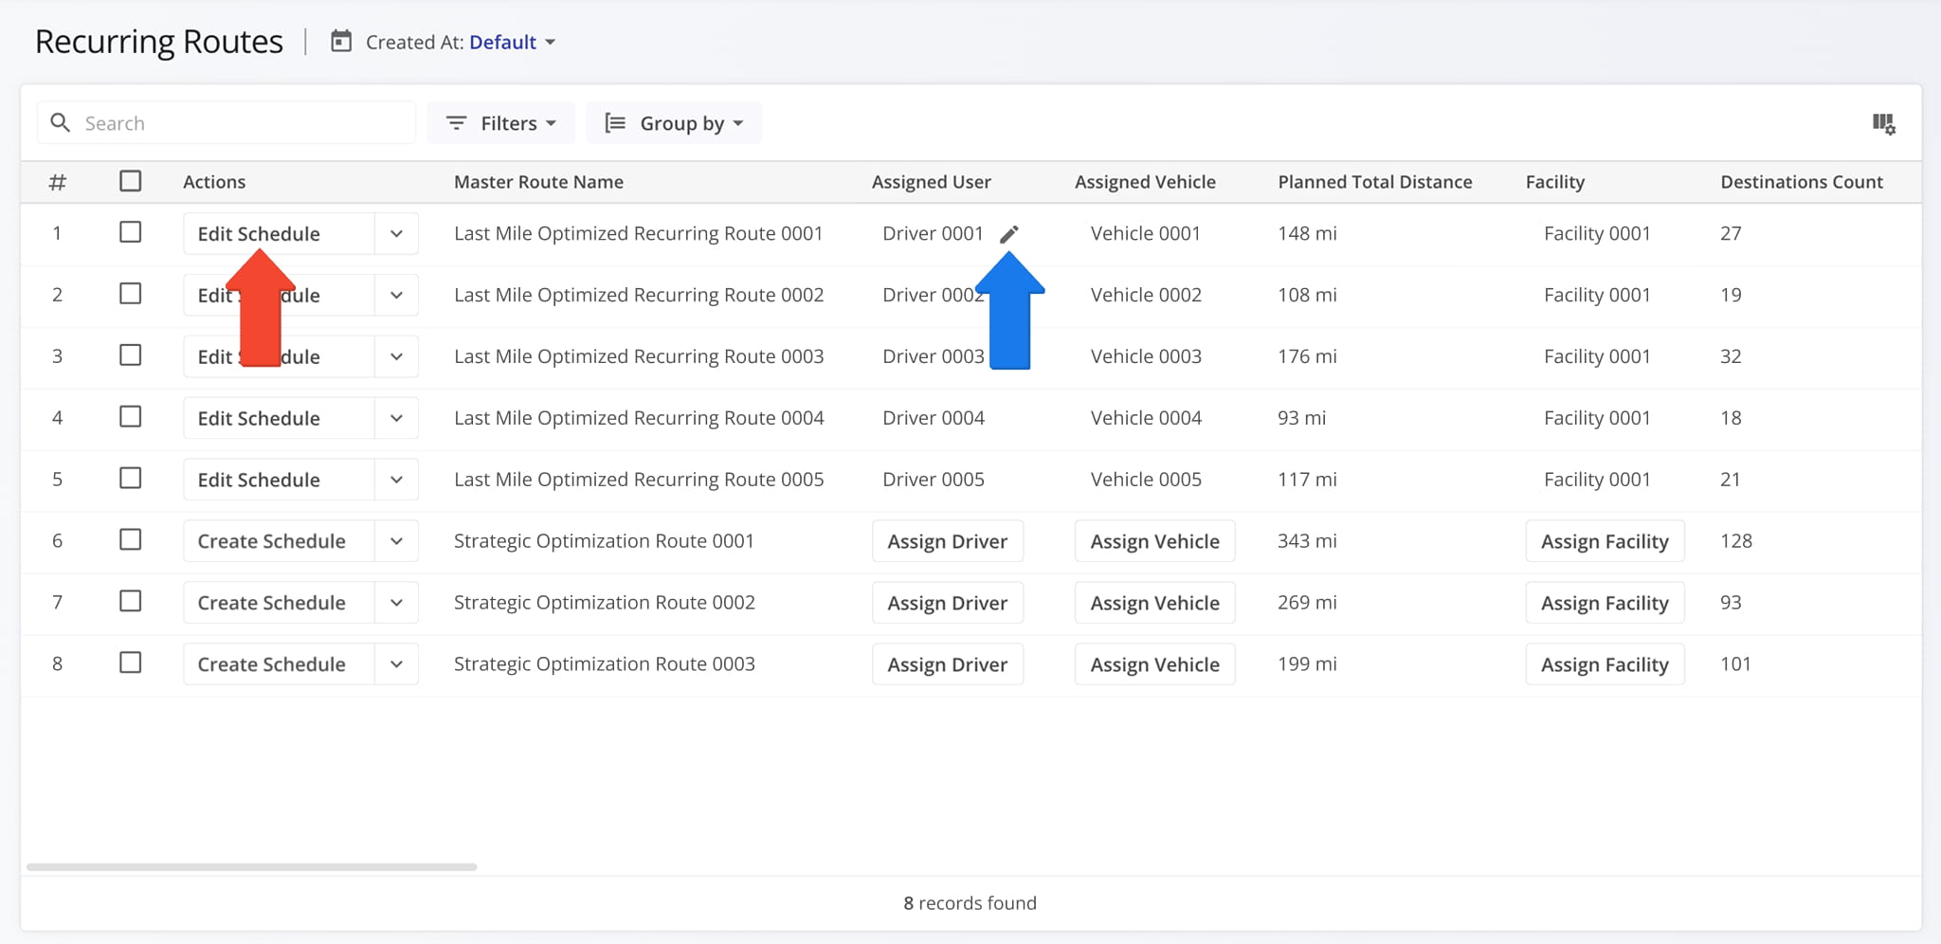Viewport: 1941px width, 944px height.
Task: Click Edit Schedule for route 0004
Action: 258,418
